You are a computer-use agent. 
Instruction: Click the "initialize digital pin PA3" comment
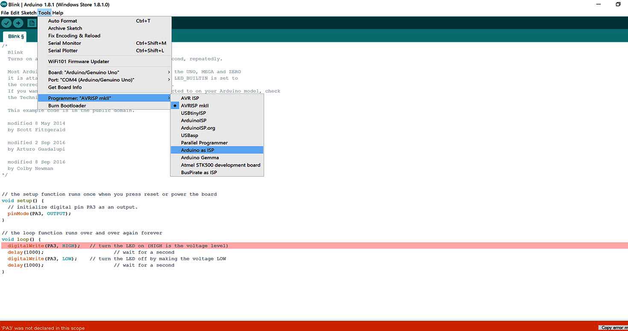[x=73, y=207]
